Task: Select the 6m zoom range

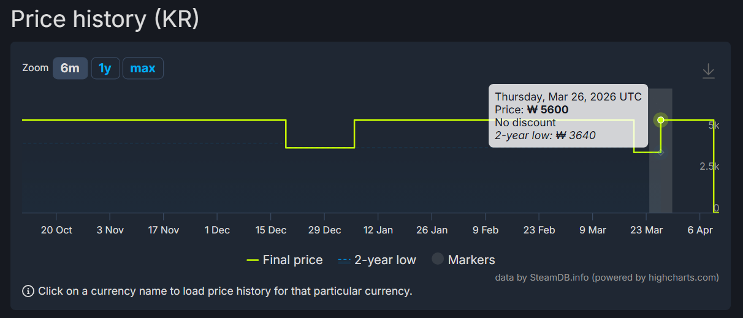Action: pos(70,68)
